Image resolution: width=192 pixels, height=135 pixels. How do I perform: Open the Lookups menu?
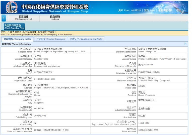click(x=55, y=18)
